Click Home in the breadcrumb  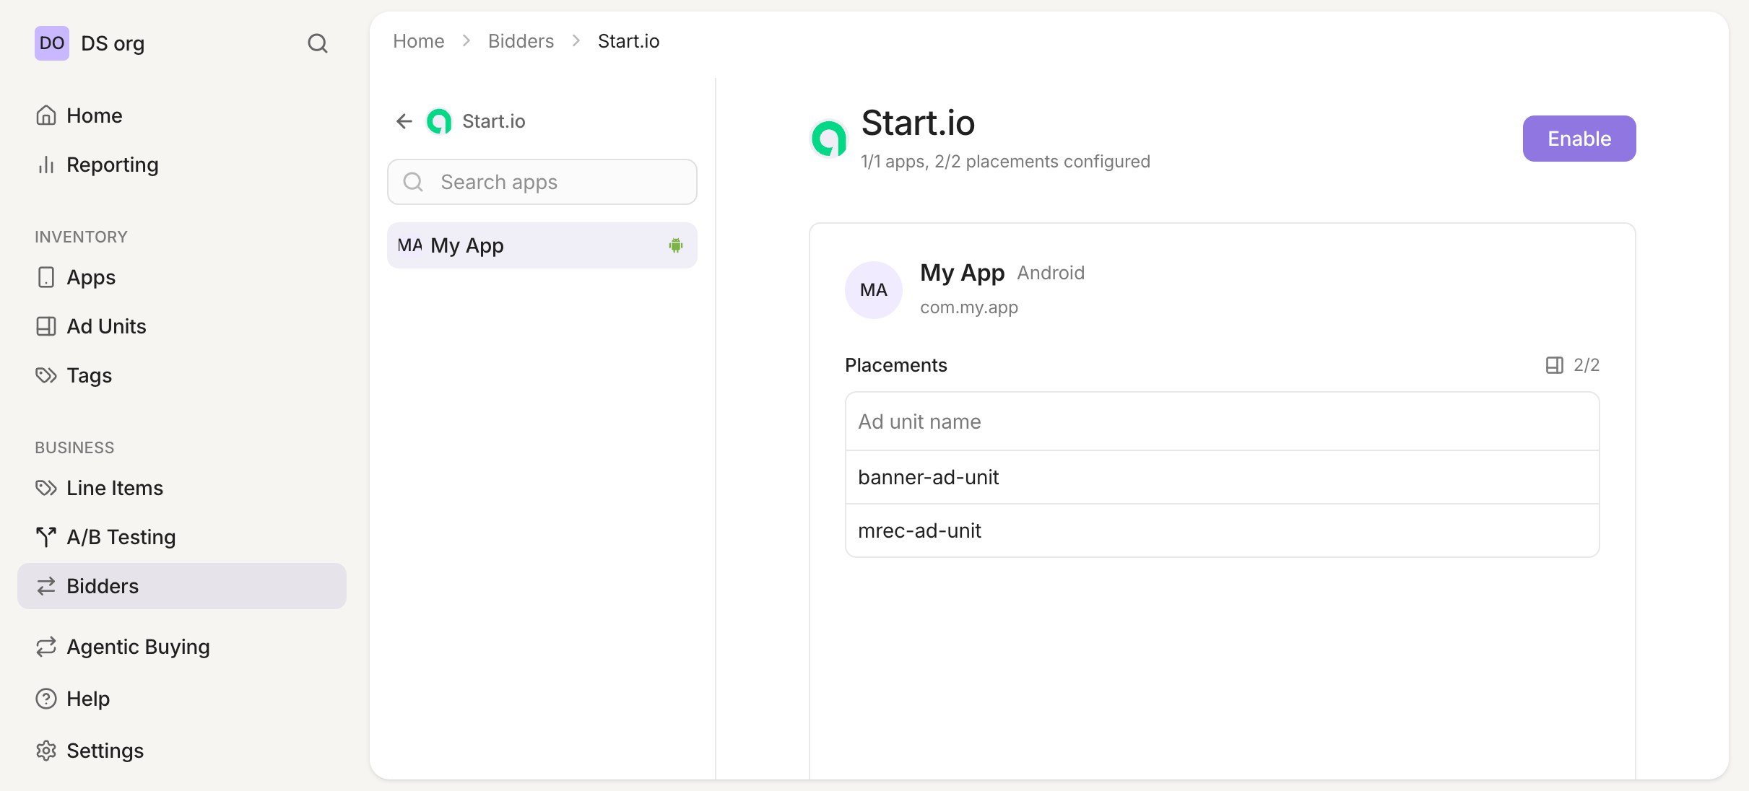419,41
